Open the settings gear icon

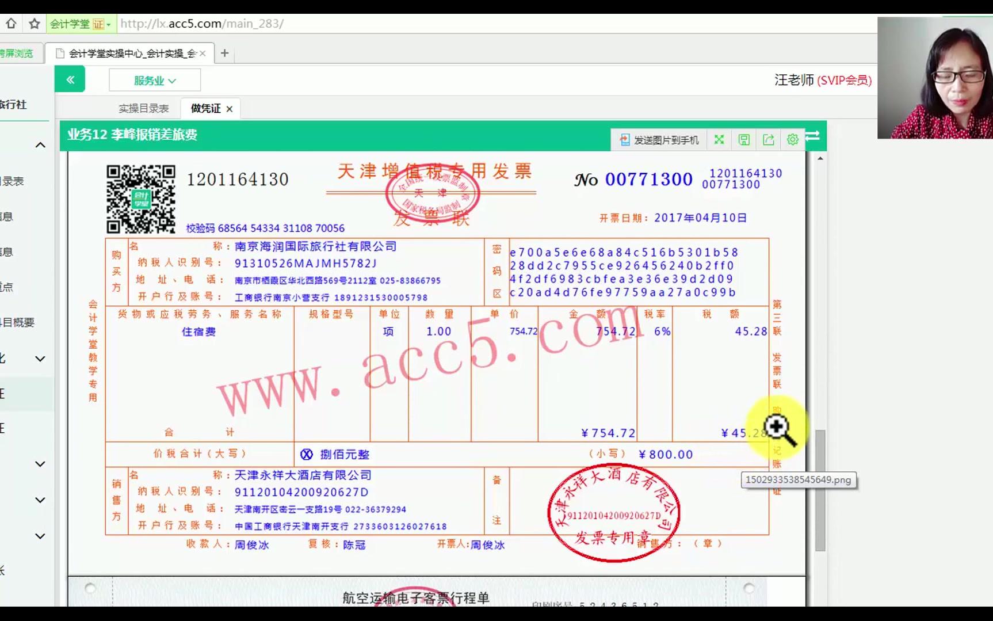[792, 139]
